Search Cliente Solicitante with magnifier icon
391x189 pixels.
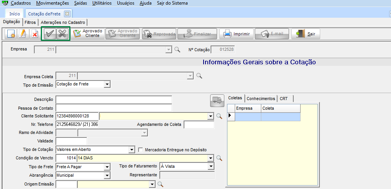[x=219, y=116]
